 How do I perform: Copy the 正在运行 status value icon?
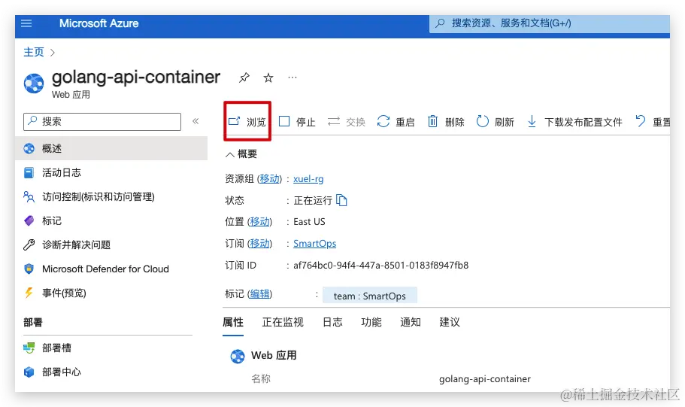click(x=341, y=200)
